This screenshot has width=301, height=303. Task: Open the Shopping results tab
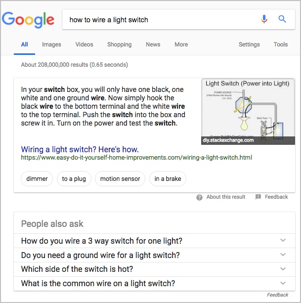(x=120, y=44)
